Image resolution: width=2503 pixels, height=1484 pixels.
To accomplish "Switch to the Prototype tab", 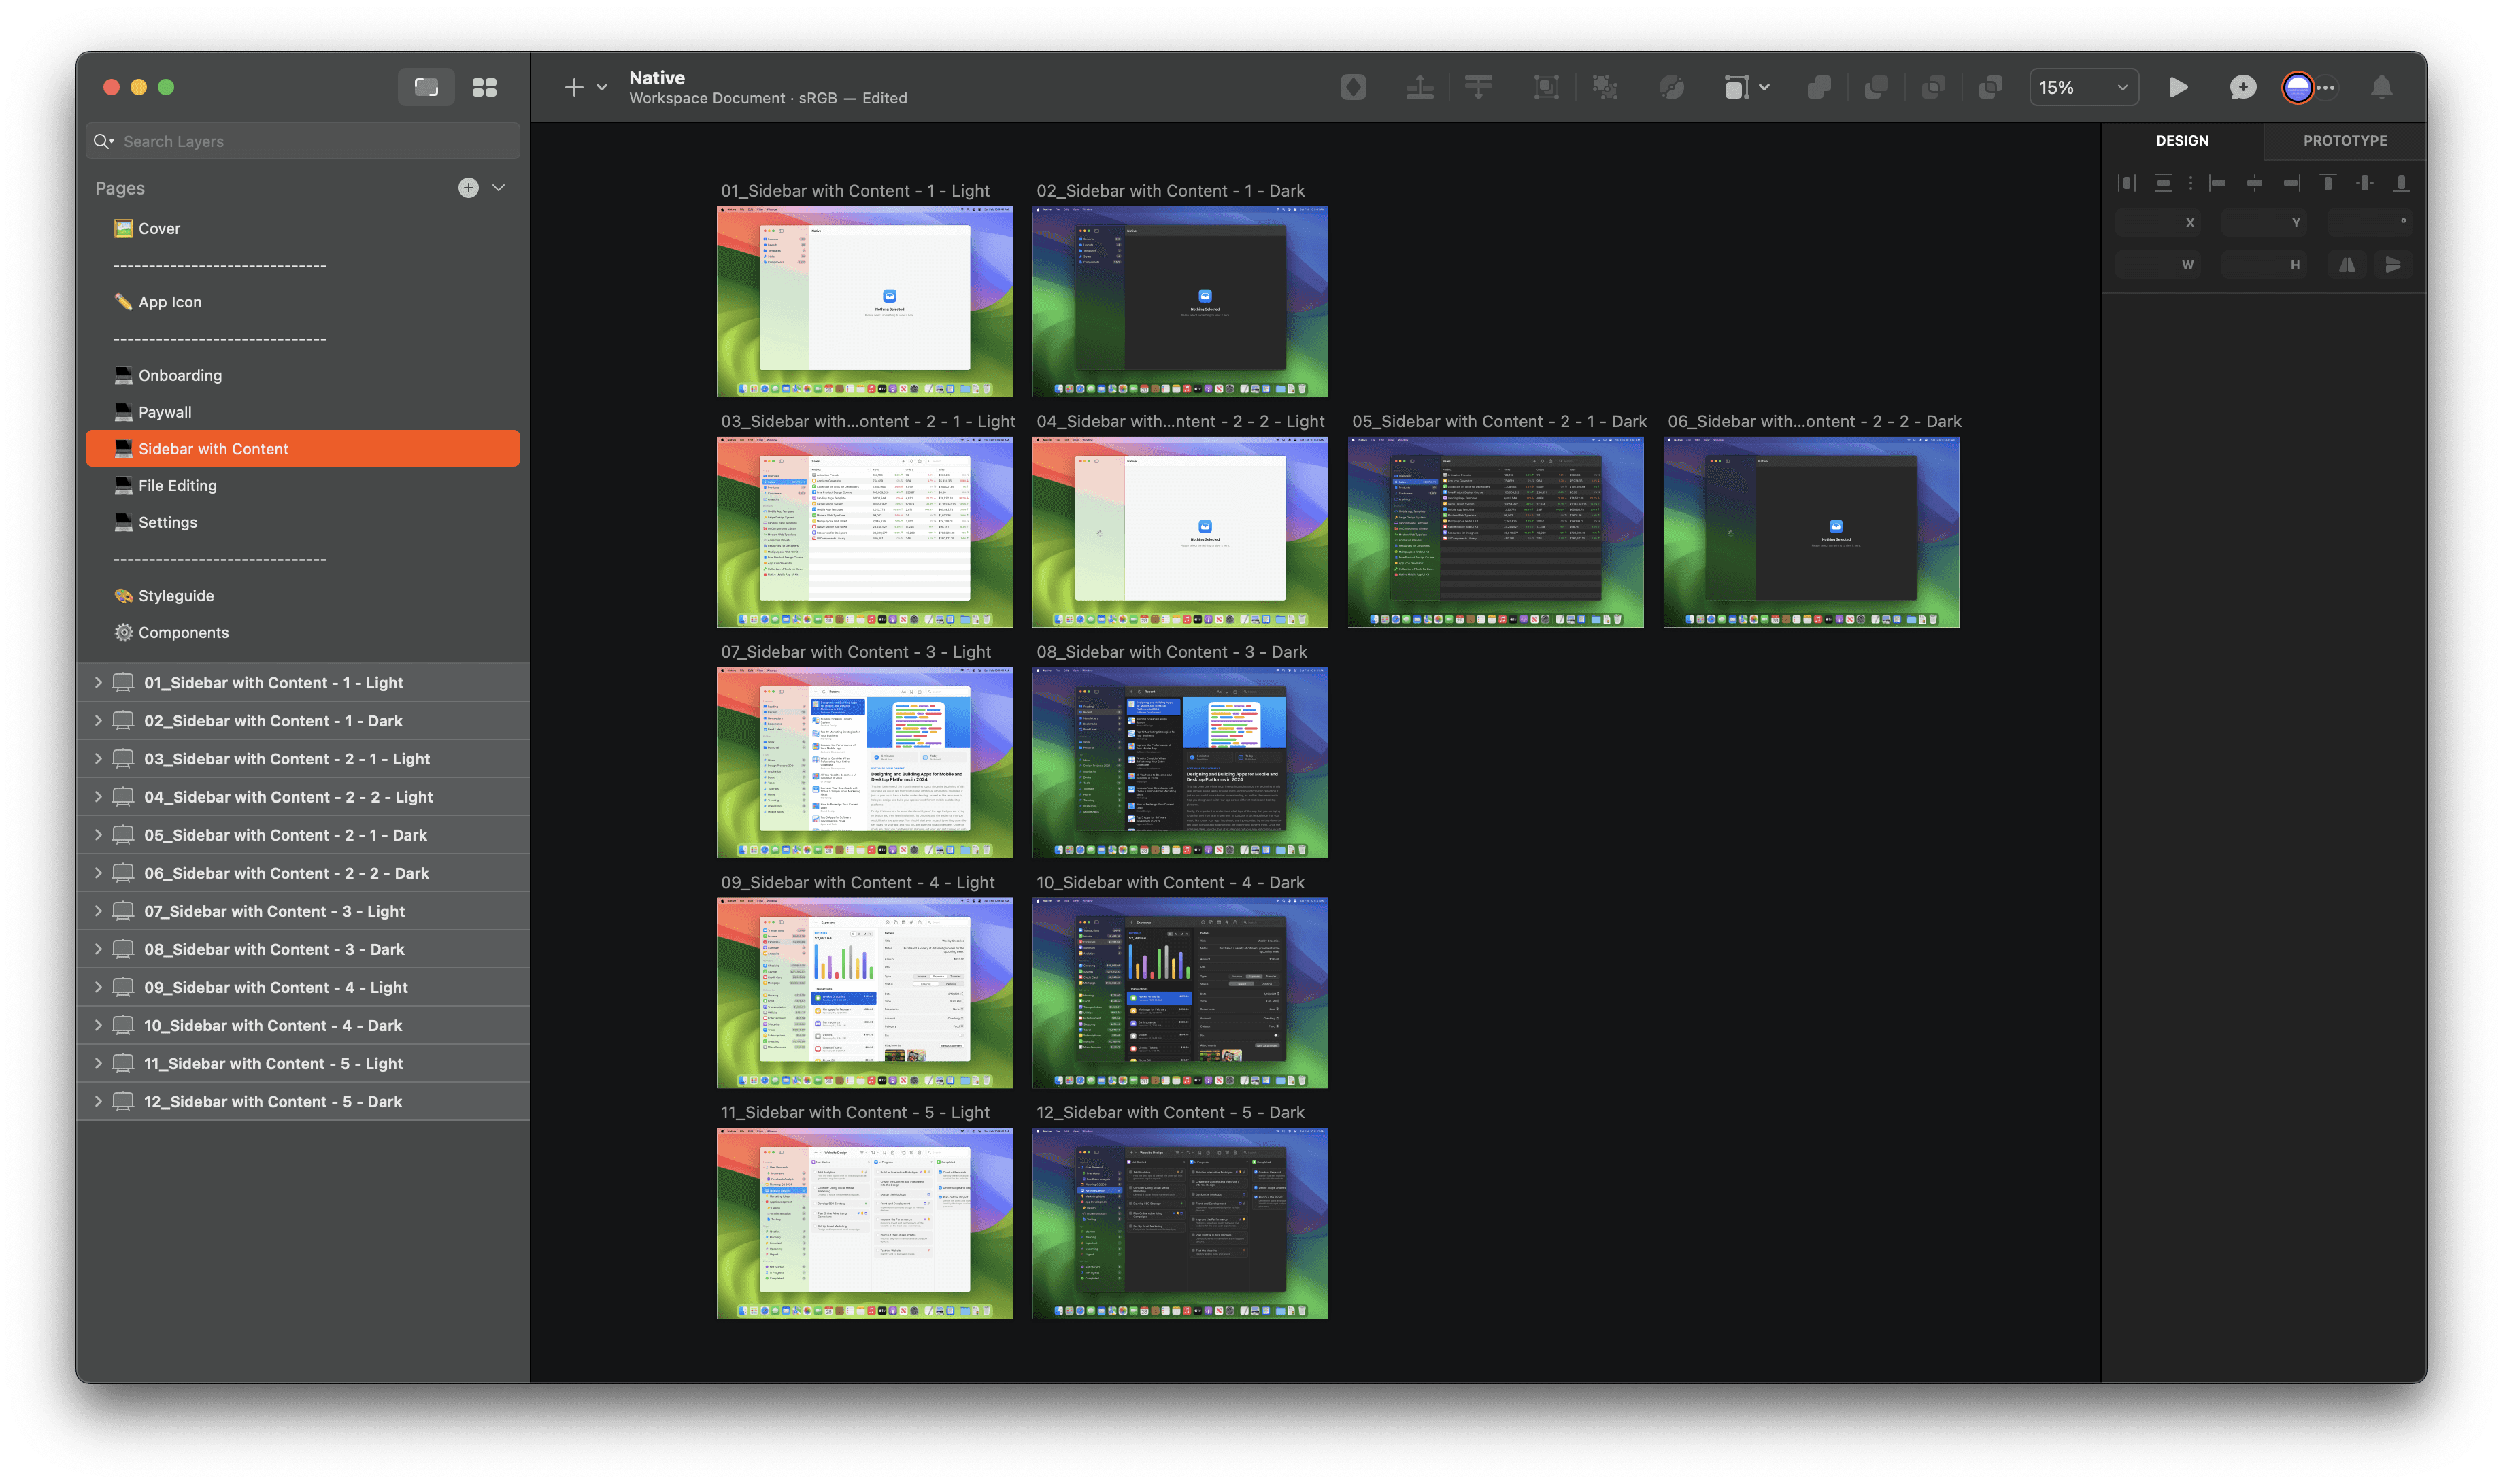I will (2344, 140).
